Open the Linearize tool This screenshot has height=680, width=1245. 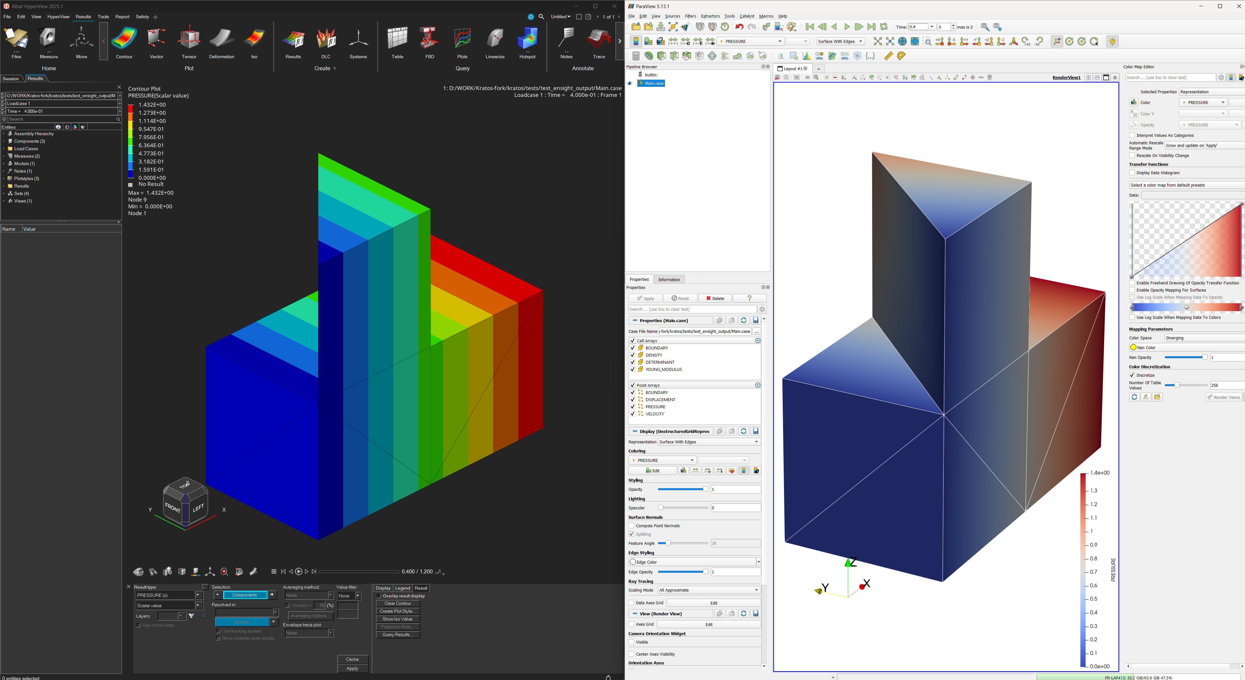click(495, 43)
